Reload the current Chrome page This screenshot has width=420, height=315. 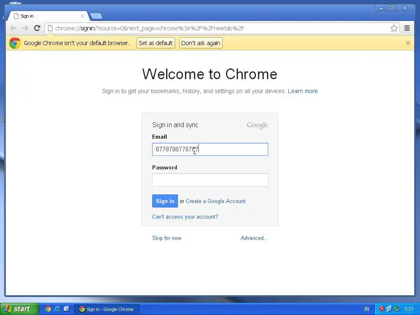click(37, 28)
